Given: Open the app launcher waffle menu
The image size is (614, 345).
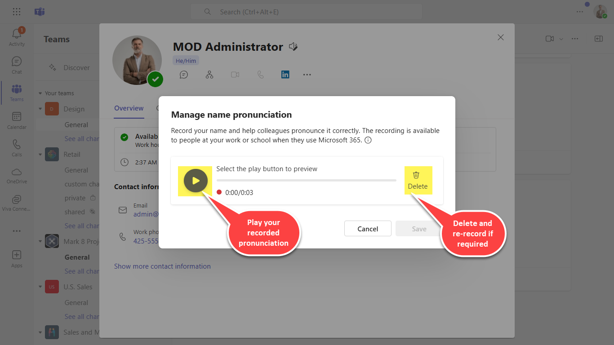Looking at the screenshot, I should [17, 12].
